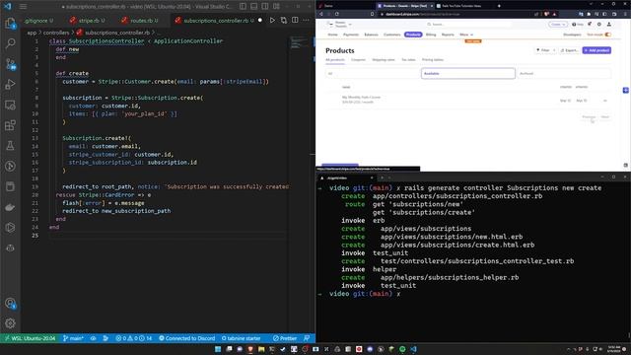Open main branch picker in status bar
The height and width of the screenshot is (355, 631).
tap(73, 338)
